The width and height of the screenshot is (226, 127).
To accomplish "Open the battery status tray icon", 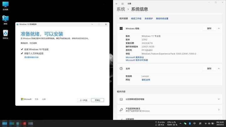I will coord(213,124).
